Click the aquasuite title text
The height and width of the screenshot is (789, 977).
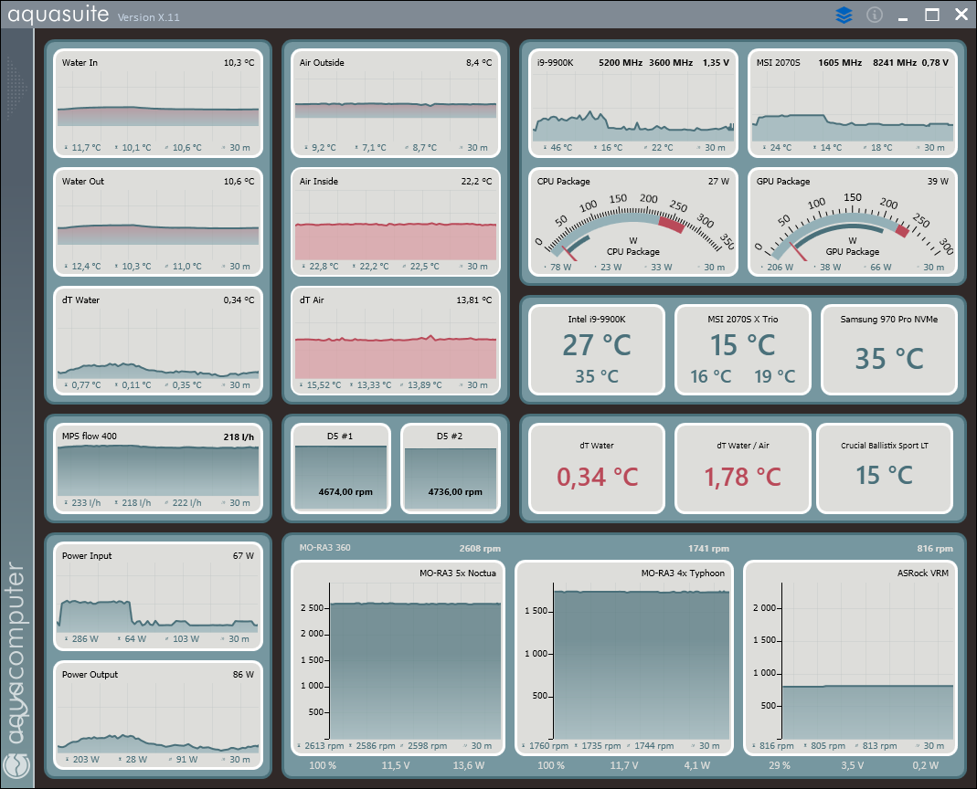[x=58, y=14]
